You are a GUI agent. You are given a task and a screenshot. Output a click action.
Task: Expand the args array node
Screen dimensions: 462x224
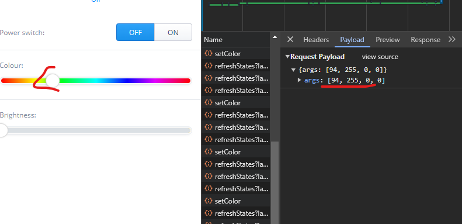pos(300,80)
